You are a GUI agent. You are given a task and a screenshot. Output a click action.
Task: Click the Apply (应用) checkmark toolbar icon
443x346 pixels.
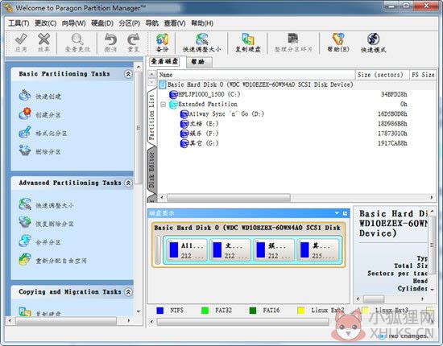tap(21, 39)
